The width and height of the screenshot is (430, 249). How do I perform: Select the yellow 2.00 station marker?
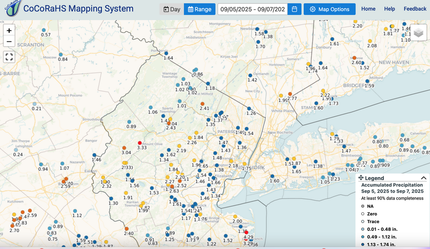pos(235,216)
